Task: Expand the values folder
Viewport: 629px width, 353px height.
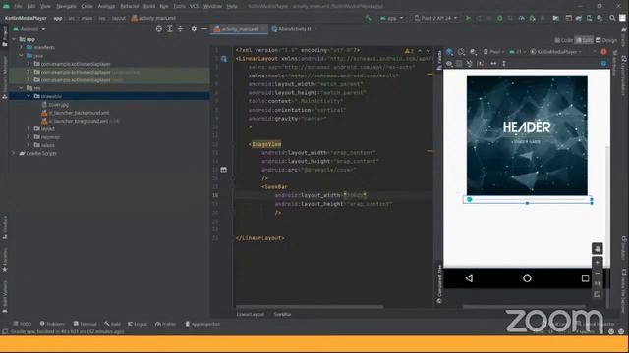Action: [29, 145]
